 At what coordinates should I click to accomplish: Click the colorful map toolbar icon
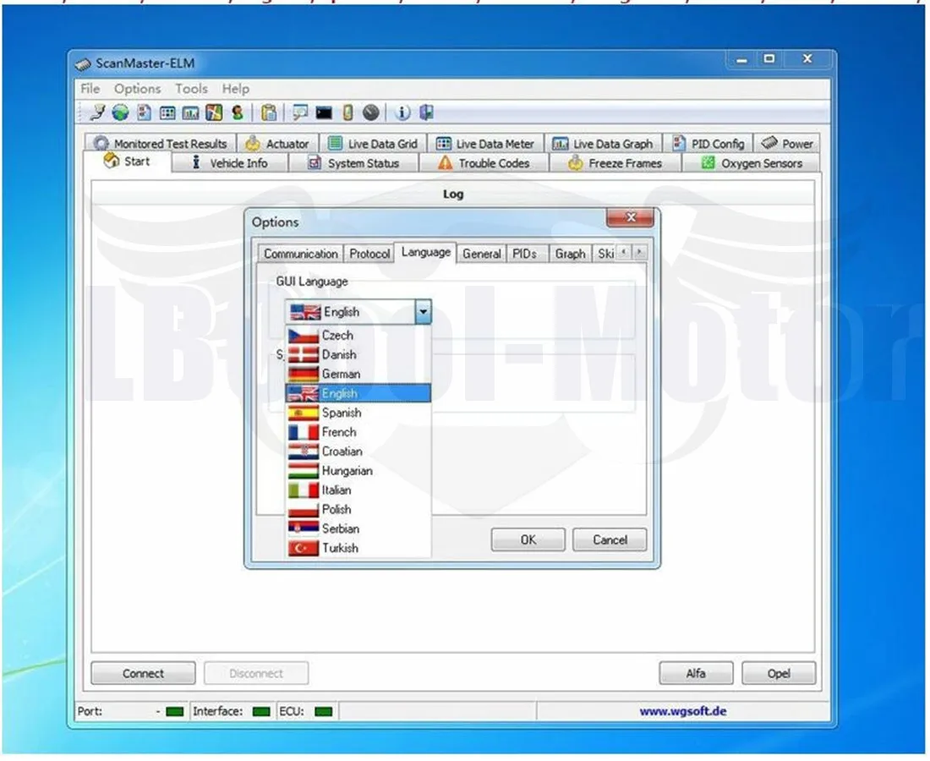pos(214,112)
